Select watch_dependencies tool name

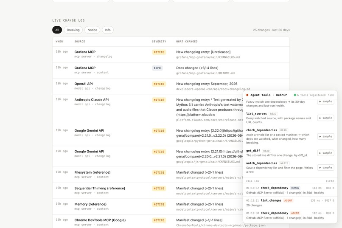coord(261,163)
